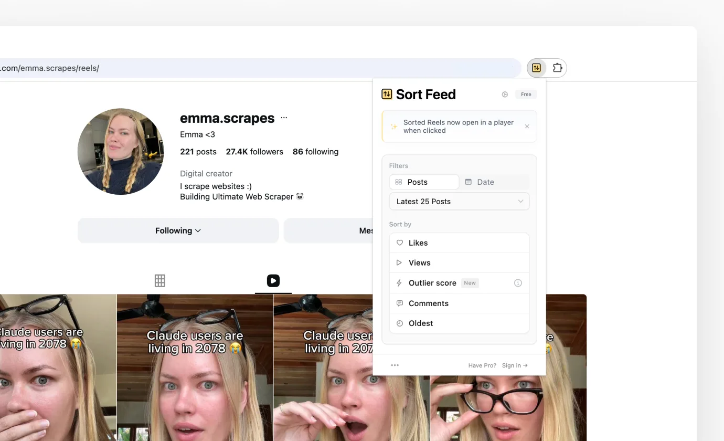The height and width of the screenshot is (441, 724).
Task: Click the "Digital creator" label
Action: pos(206,174)
